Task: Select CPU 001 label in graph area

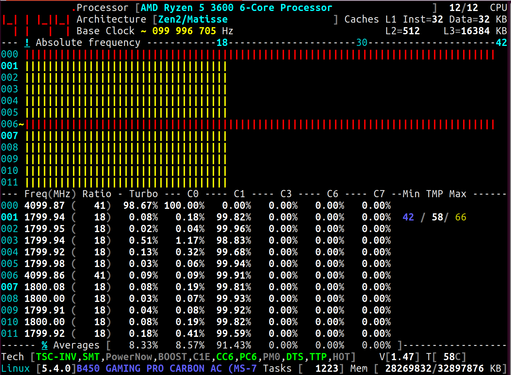Action: coord(10,66)
